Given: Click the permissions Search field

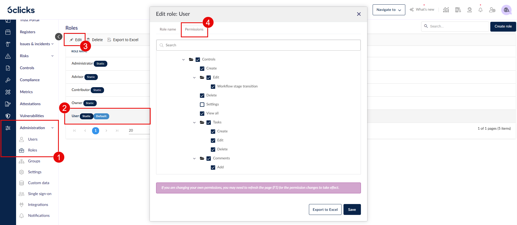Looking at the screenshot, I should point(258,45).
